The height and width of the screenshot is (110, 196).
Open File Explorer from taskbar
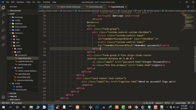tap(31, 107)
